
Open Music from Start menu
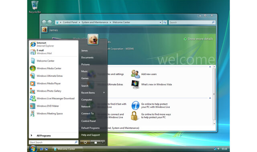[x=84, y=71]
